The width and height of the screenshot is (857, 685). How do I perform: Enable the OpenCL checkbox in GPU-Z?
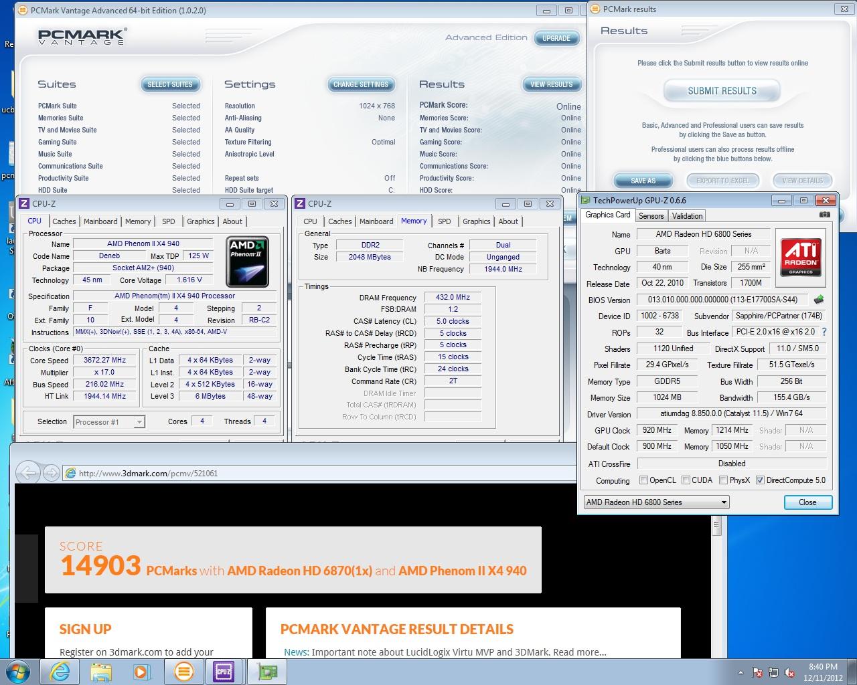pos(643,480)
